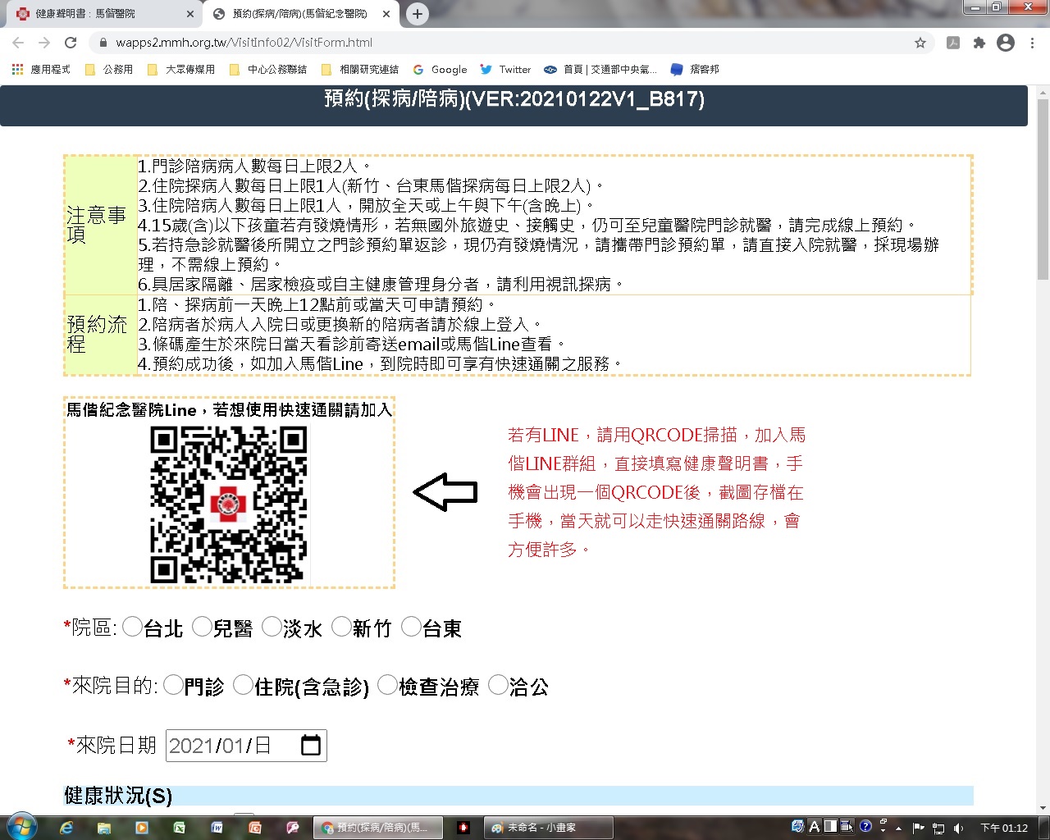Bookmark this page with the star icon

920,43
